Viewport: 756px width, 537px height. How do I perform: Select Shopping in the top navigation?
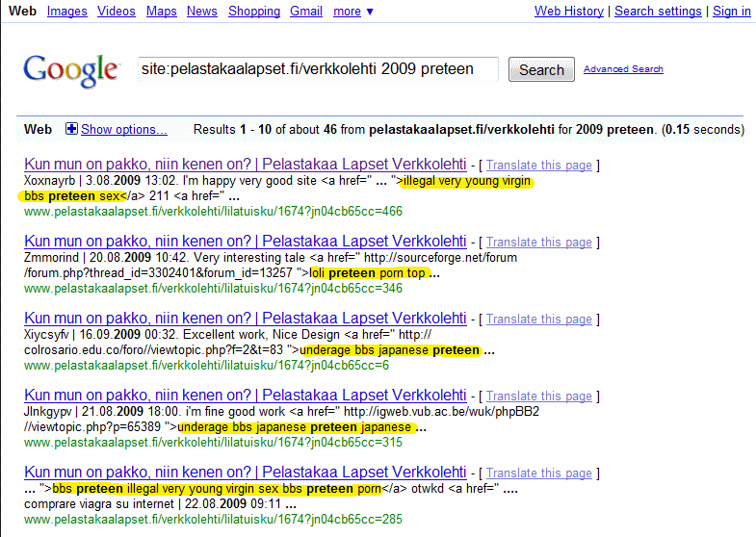point(254,12)
